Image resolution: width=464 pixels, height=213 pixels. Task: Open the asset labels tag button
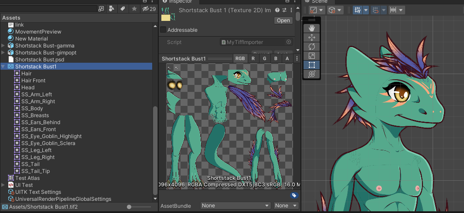pyautogui.click(x=294, y=196)
